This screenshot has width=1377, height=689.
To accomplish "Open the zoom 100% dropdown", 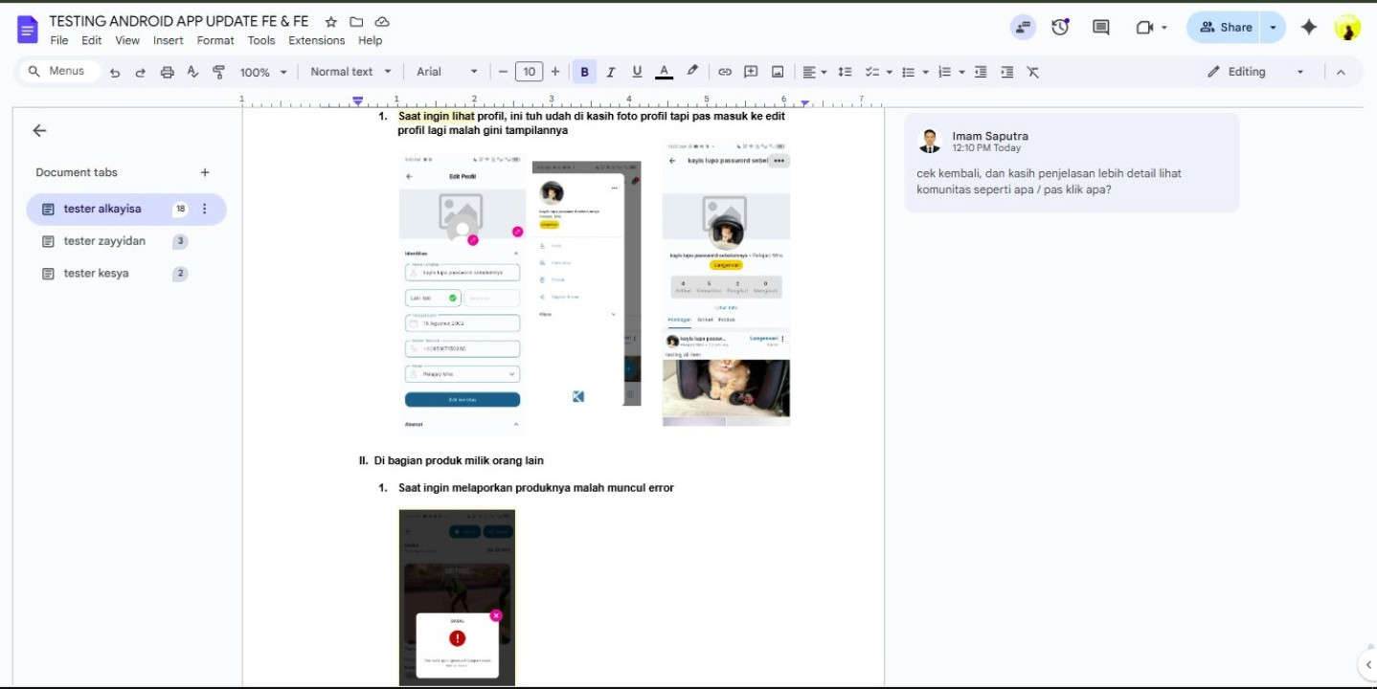I will (263, 72).
